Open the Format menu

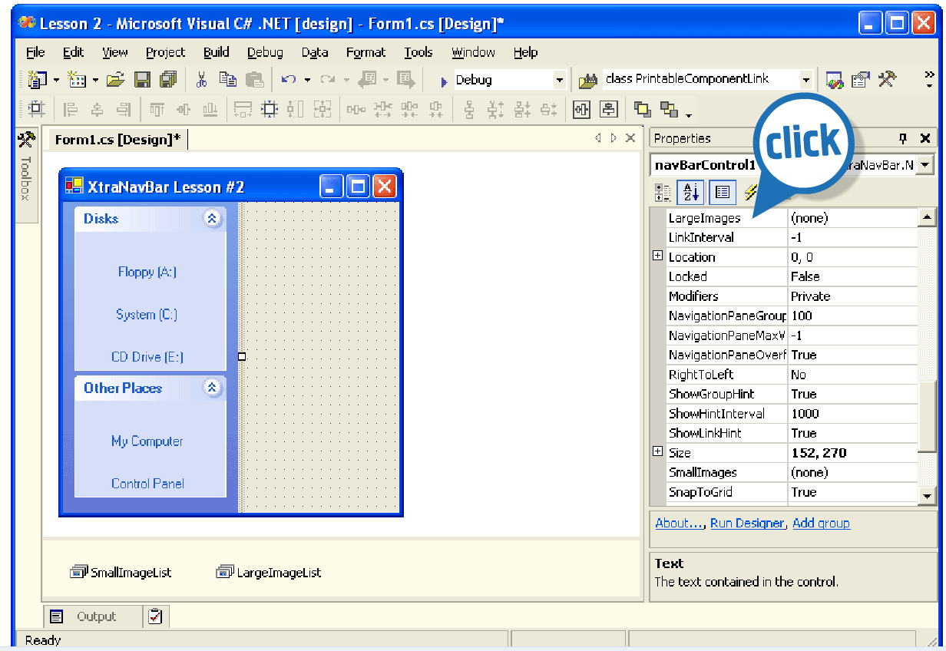point(365,52)
